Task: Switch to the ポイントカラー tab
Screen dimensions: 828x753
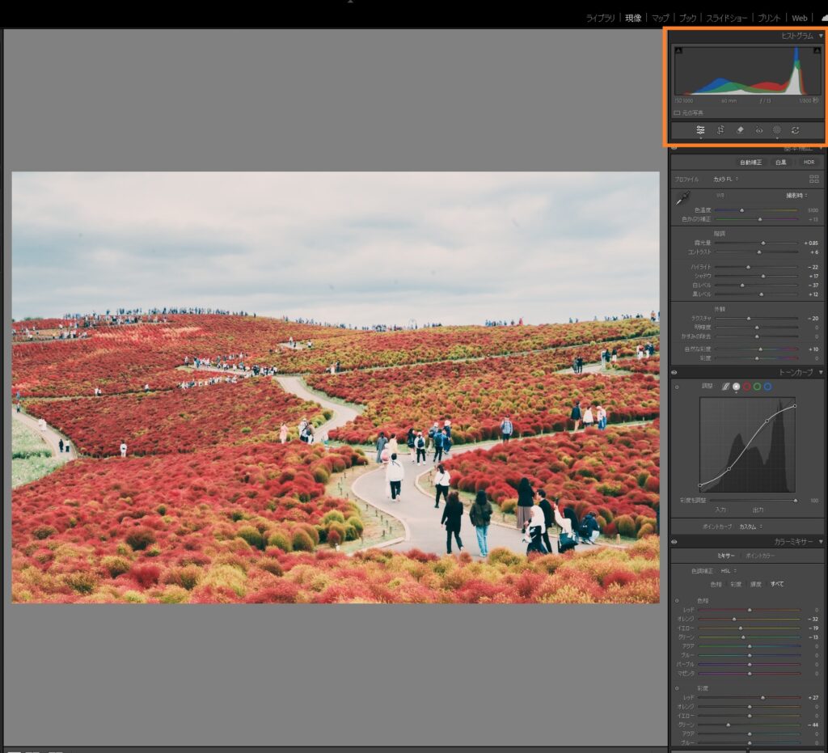Action: [758, 556]
